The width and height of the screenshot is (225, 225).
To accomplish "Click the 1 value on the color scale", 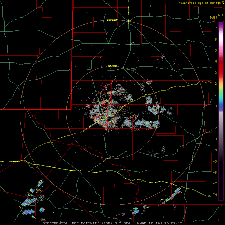I will 216,95.
